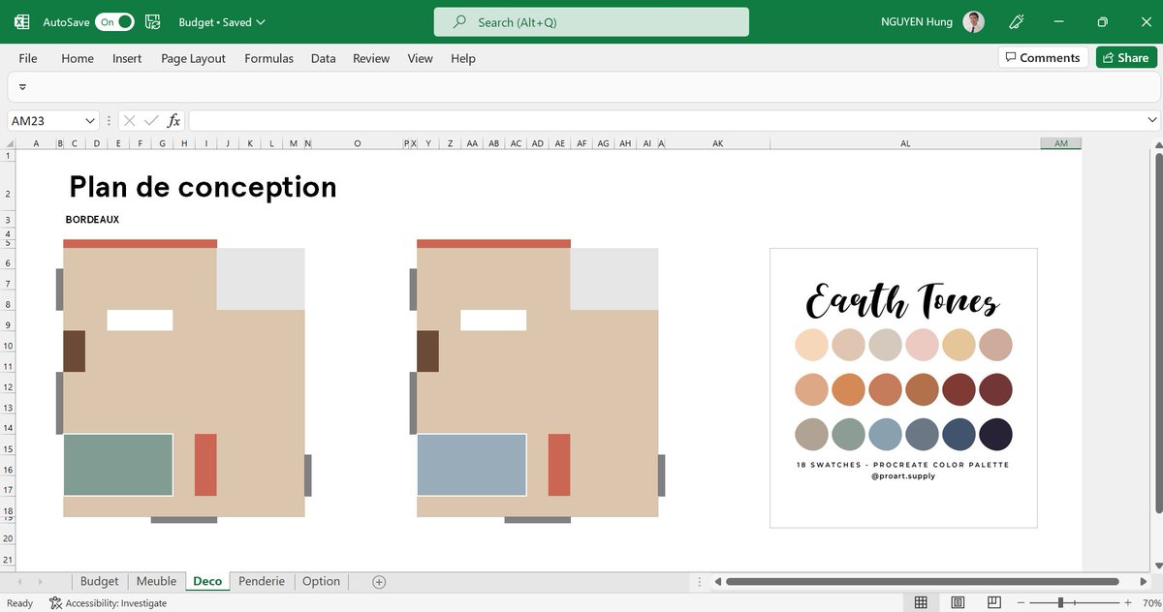This screenshot has height=612, width=1163.
Task: Click Accessibility: Investigate in status bar
Action: point(107,603)
